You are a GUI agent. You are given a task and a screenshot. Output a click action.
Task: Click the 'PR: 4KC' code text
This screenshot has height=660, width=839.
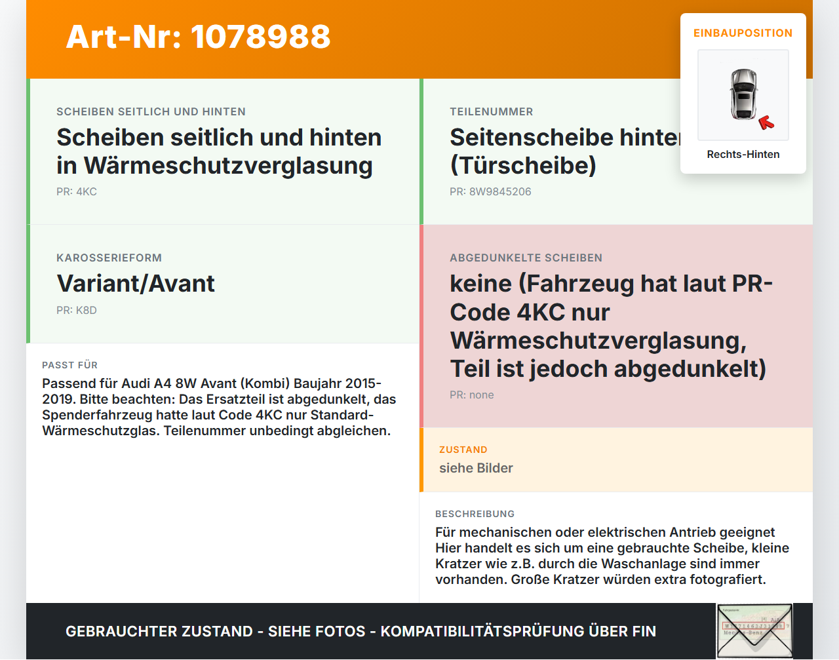click(77, 191)
